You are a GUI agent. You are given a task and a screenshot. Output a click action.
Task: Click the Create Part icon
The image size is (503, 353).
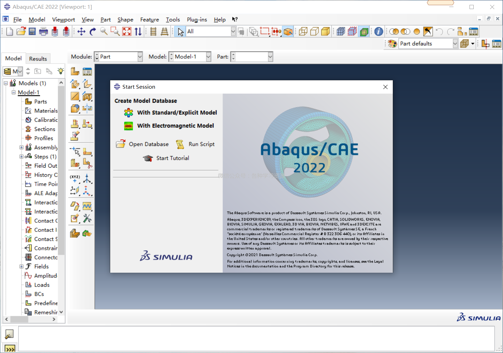tap(75, 72)
